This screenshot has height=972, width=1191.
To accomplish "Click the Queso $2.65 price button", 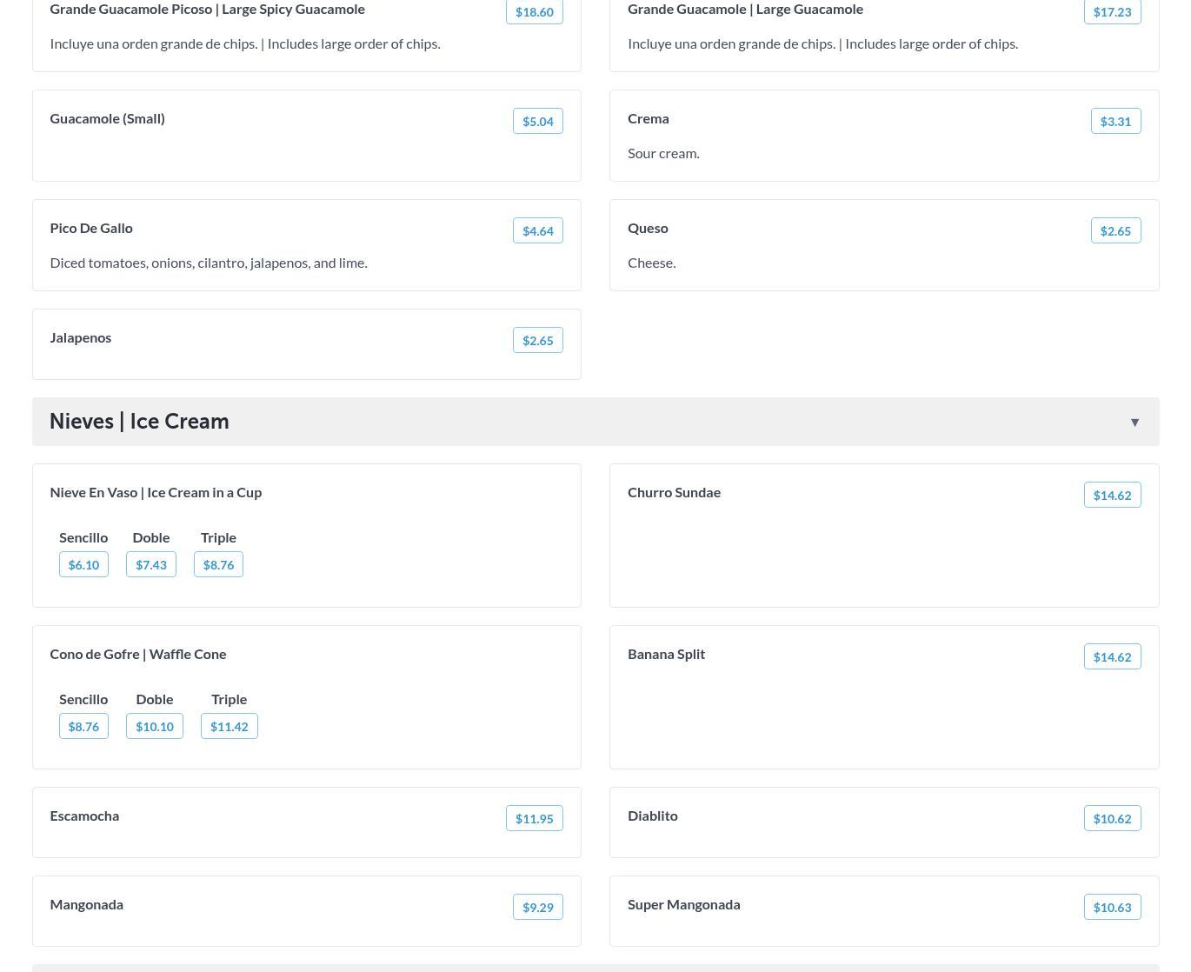I will point(1115,231).
